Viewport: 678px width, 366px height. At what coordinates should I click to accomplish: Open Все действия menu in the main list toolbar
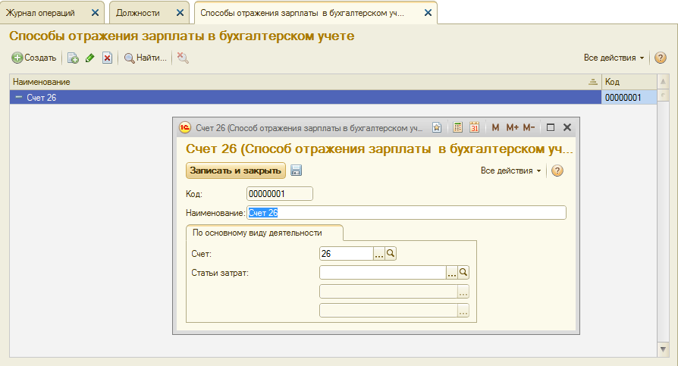614,58
